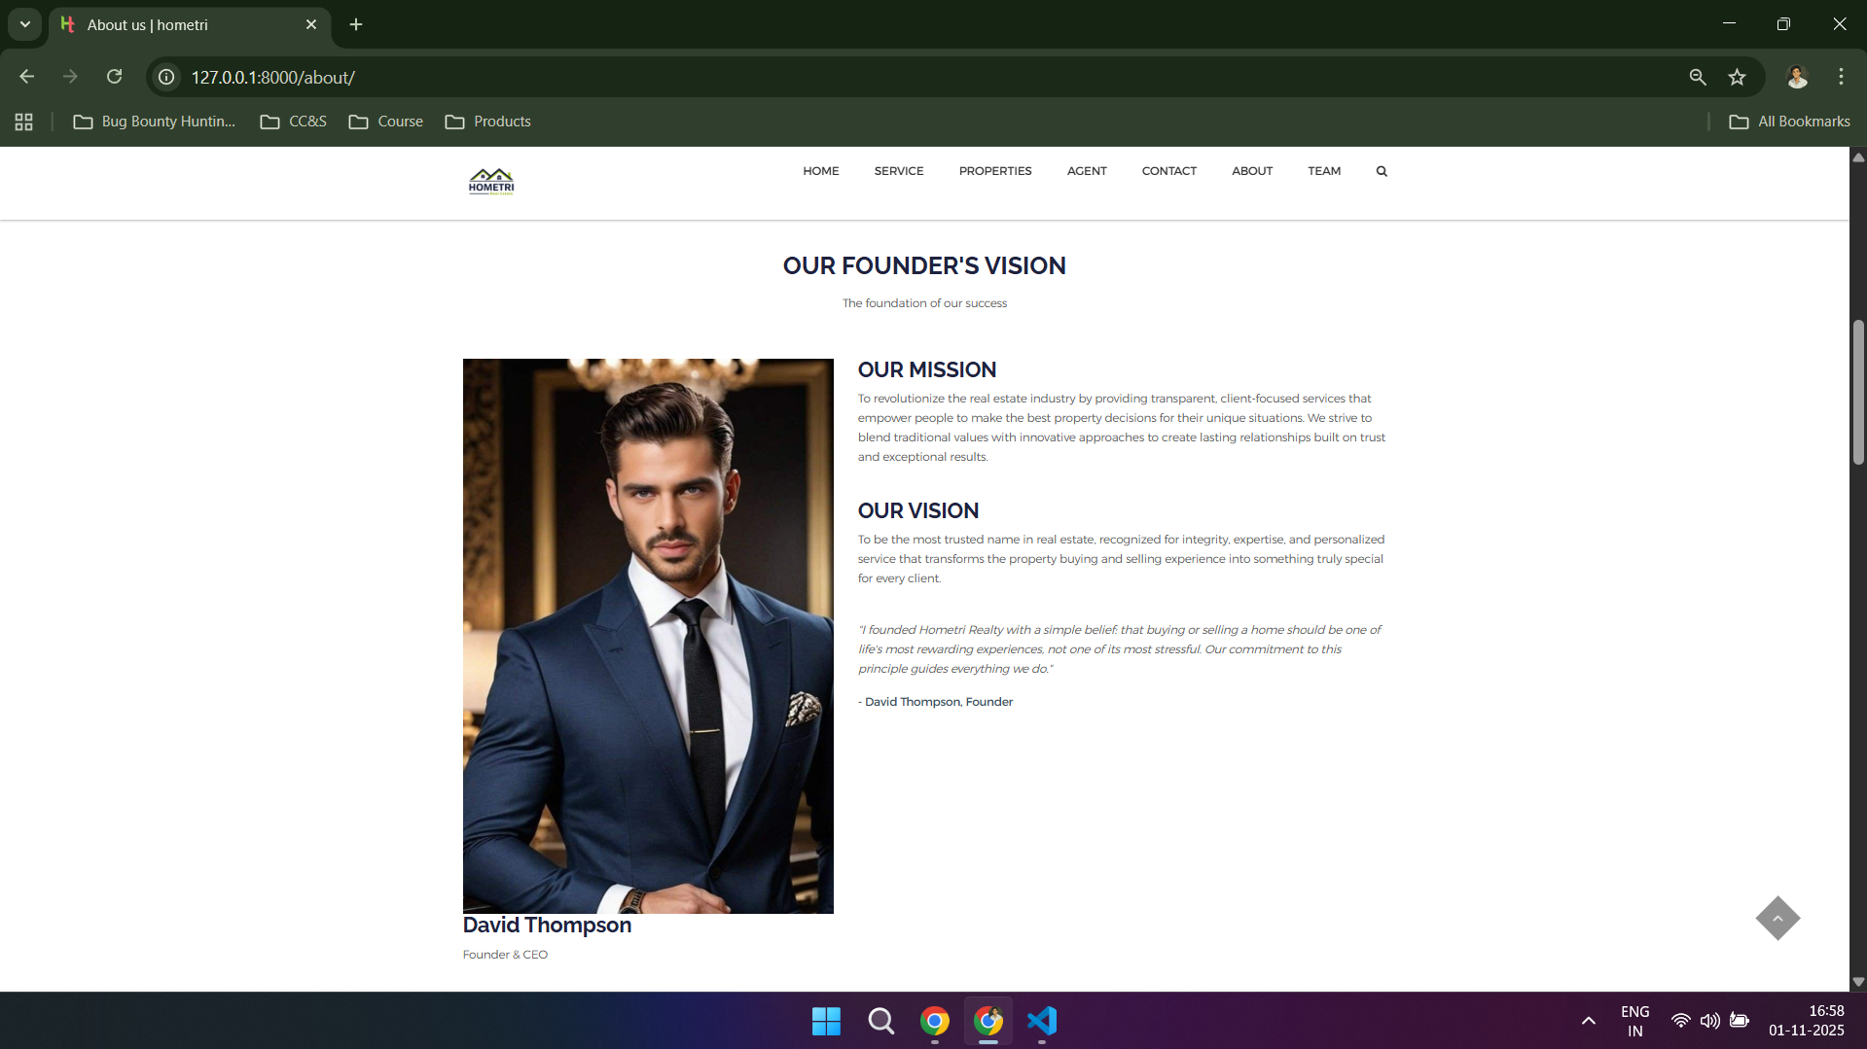This screenshot has width=1867, height=1049.
Task: Click the OUR FOUNDER'S VISION heading
Action: (924, 265)
